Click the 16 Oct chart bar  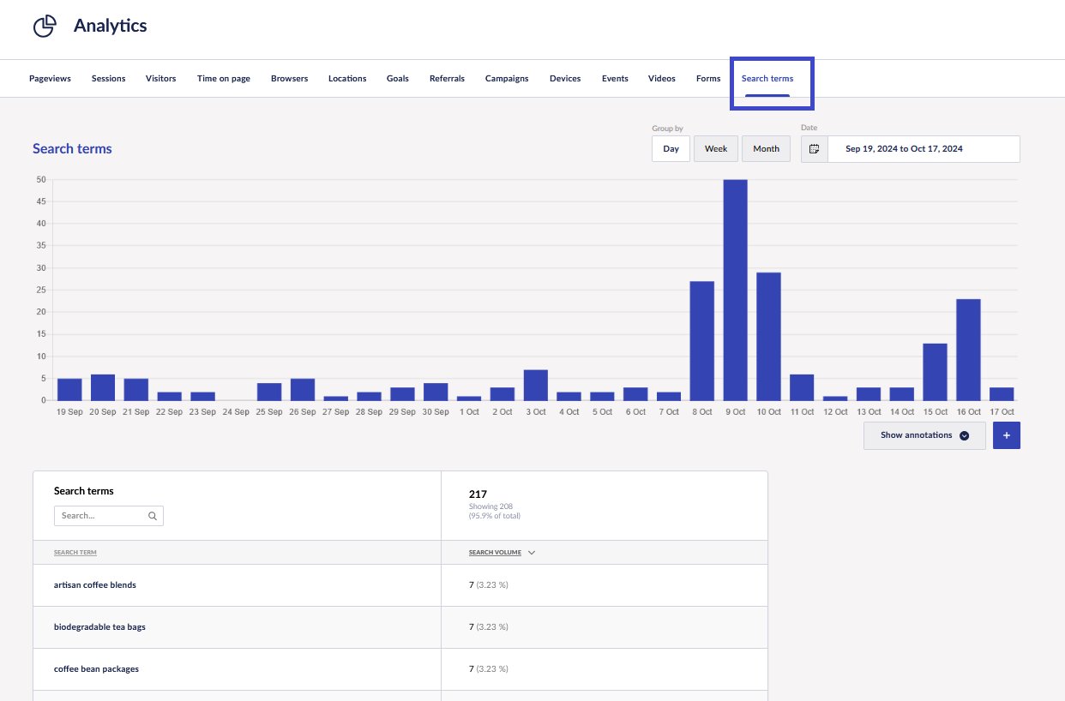point(968,350)
